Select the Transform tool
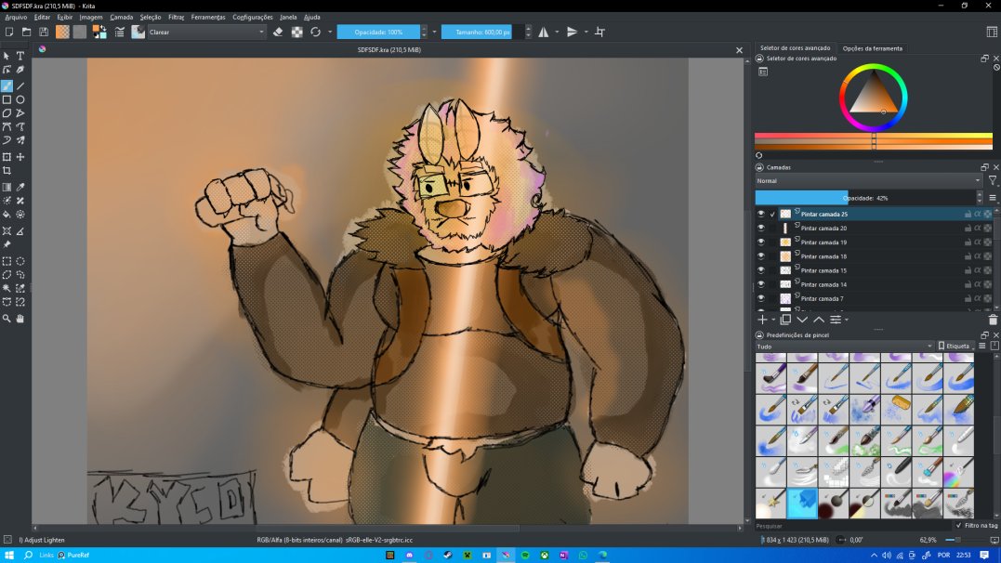Viewport: 1001px width, 563px height. point(7,156)
